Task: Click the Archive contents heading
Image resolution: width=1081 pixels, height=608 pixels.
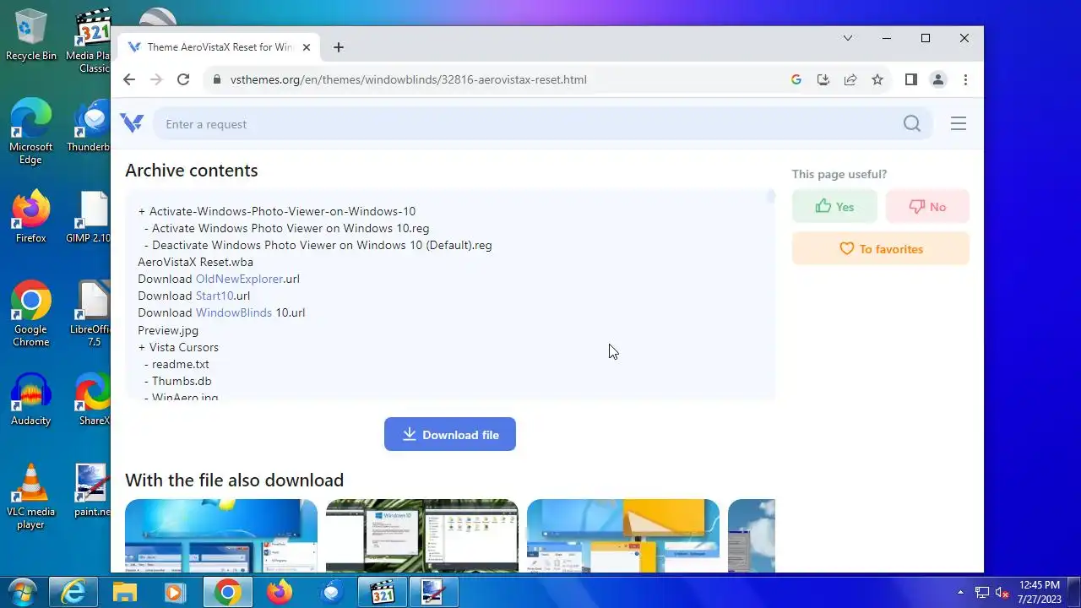Action: click(192, 171)
